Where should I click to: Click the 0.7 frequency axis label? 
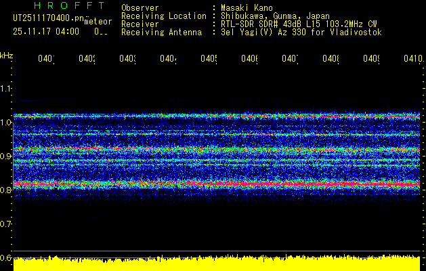click(x=6, y=224)
